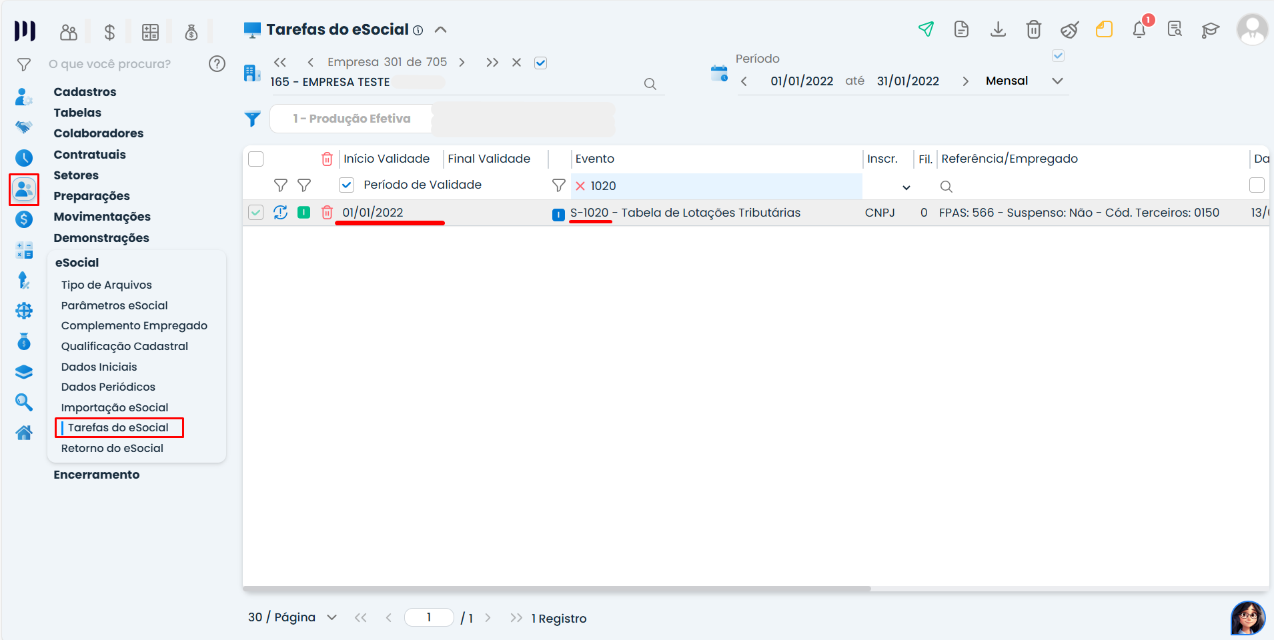
Task: Click the blue info icon before S-1020
Action: 558,215
